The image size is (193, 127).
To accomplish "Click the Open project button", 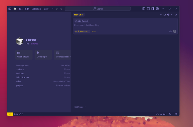I will pos(24,55).
